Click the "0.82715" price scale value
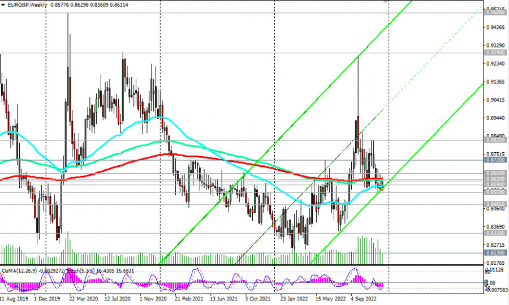The width and height of the screenshot is (509, 305). click(x=495, y=245)
